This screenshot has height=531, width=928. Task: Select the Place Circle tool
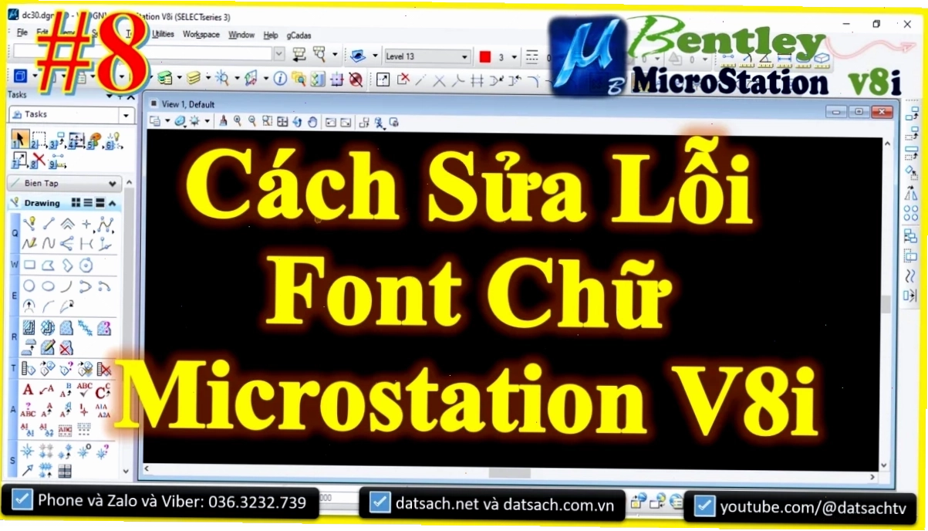(29, 286)
